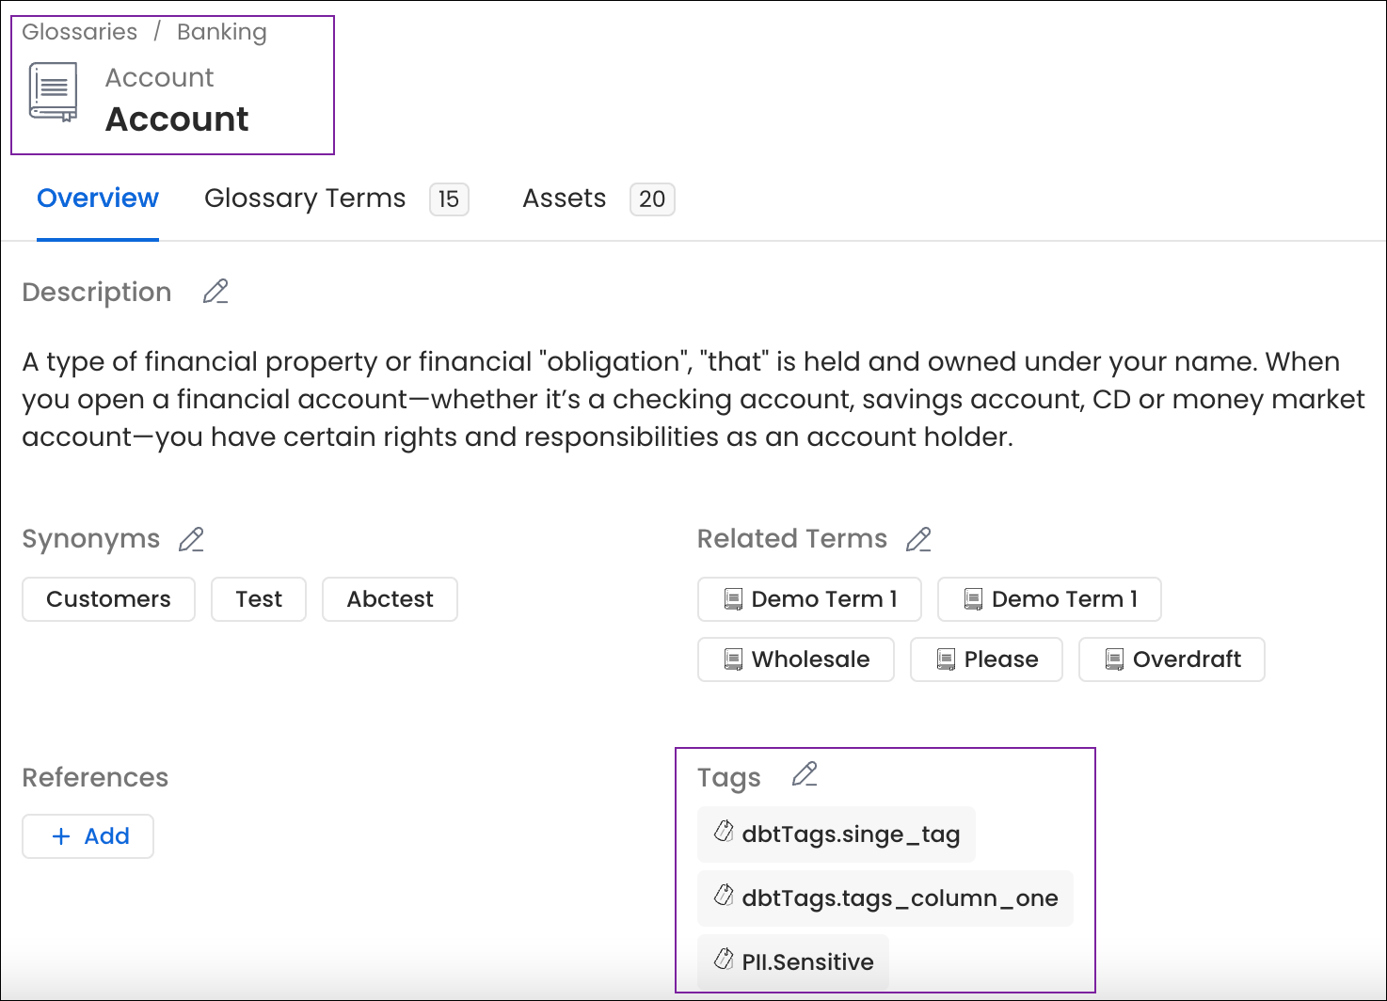Viewport: 1387px width, 1001px height.
Task: Select the Overview tab
Action: click(x=97, y=199)
